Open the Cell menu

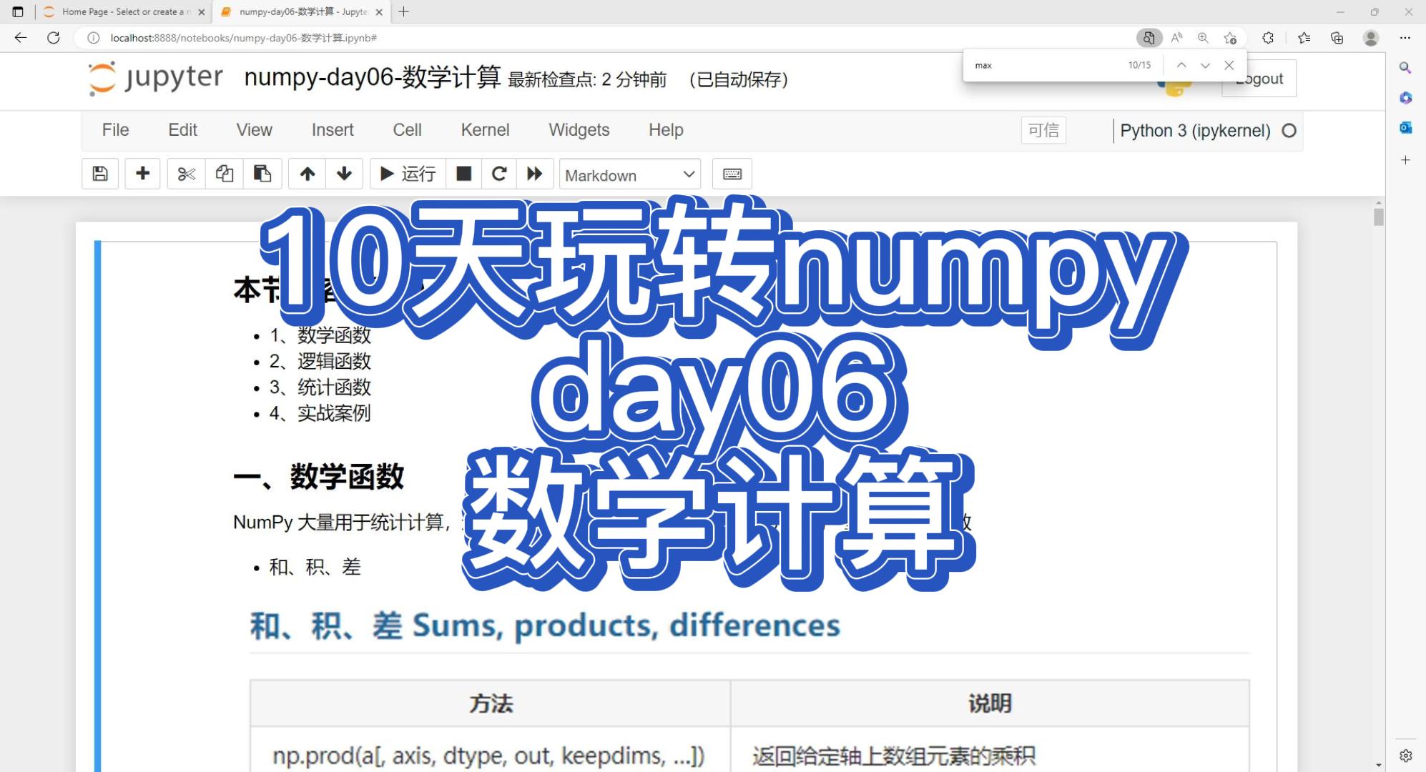407,130
